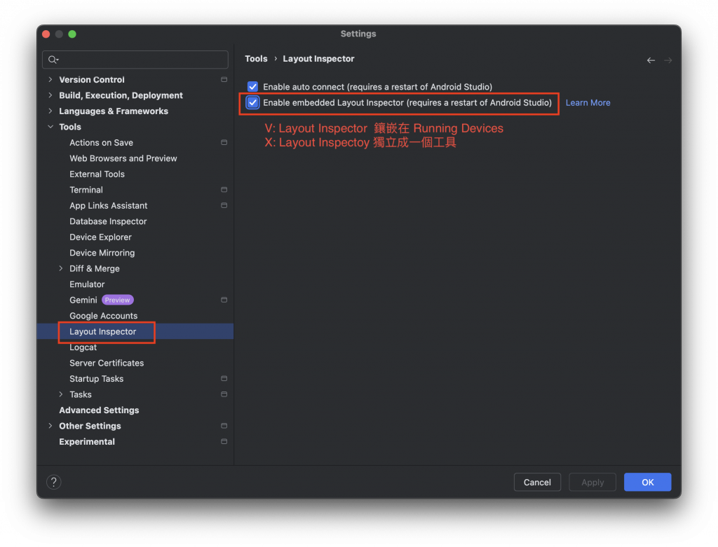
Task: Click the Learn More link
Action: (588, 103)
